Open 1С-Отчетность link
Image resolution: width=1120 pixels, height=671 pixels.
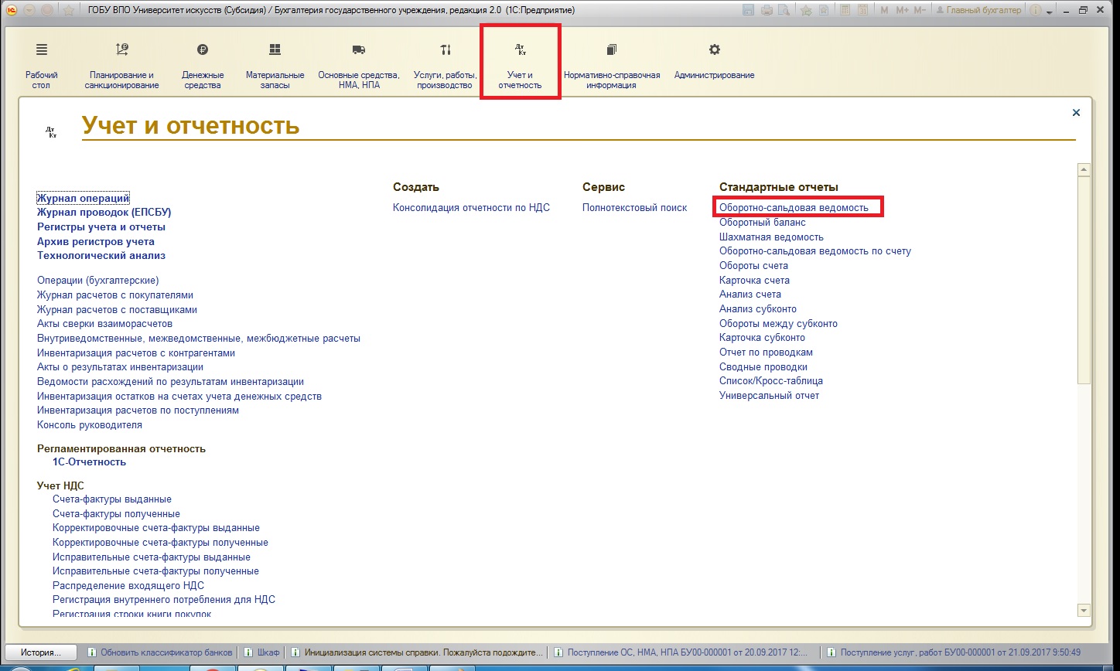(x=89, y=462)
